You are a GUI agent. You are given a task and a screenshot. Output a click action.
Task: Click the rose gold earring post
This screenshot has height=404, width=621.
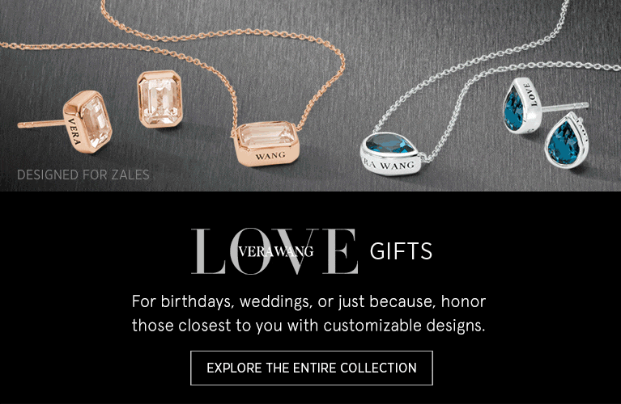pyautogui.click(x=40, y=124)
